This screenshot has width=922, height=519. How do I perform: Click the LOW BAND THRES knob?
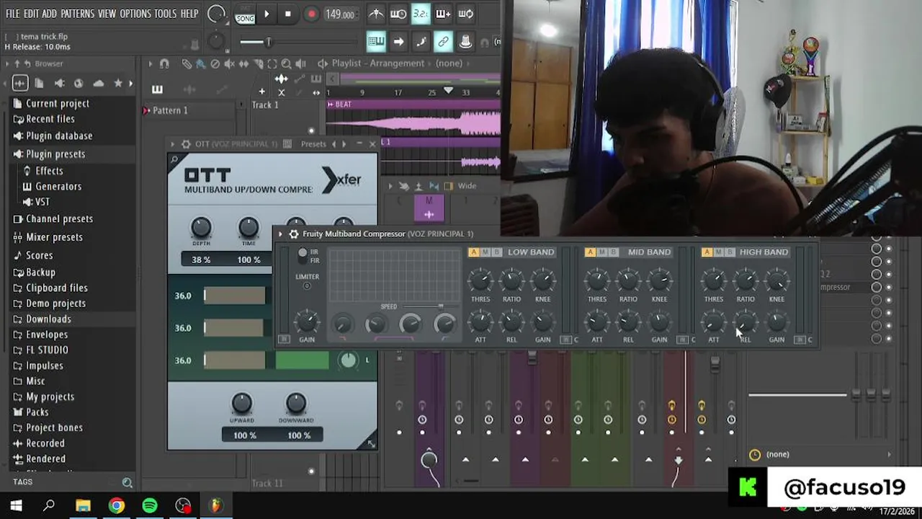coord(480,280)
